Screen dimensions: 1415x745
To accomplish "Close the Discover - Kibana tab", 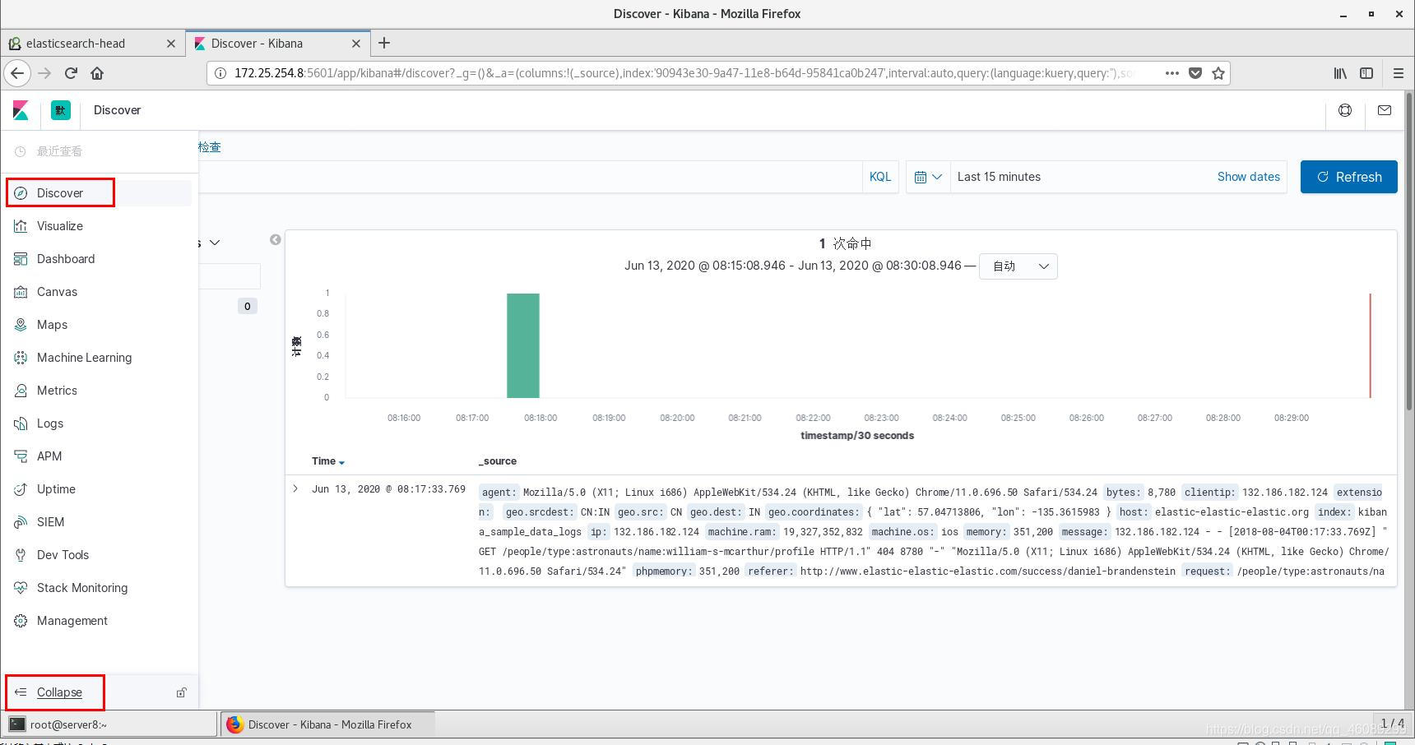I will coord(356,44).
